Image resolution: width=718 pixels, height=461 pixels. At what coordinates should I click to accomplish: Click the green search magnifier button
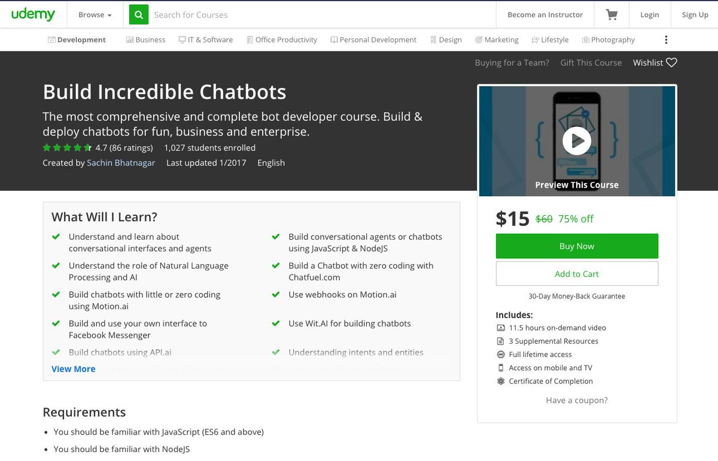coord(138,15)
